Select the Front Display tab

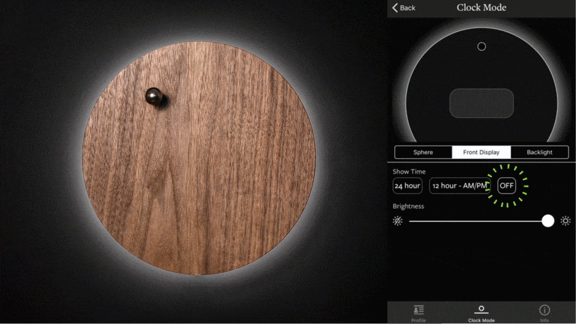(481, 152)
